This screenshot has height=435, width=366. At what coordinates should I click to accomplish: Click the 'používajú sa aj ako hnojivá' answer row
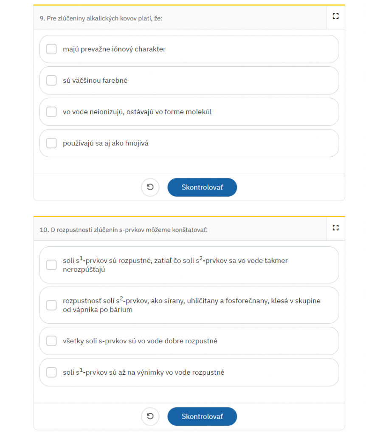coord(189,143)
